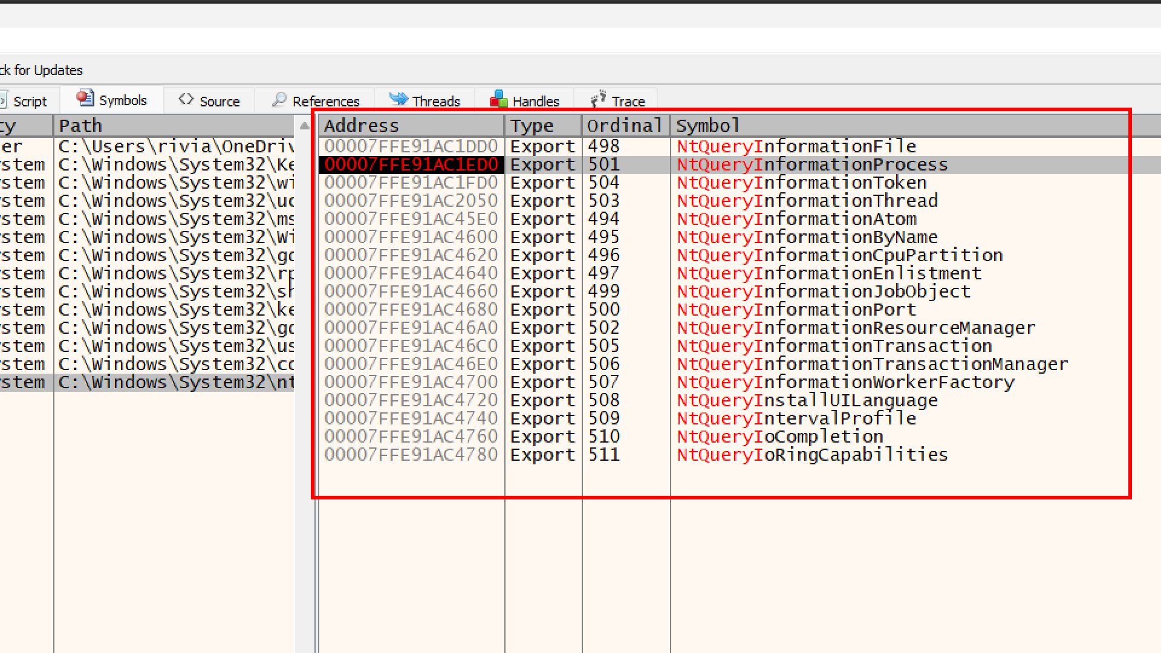Select the NtQueryInformationThread symbol row
This screenshot has width=1161, height=653.
(807, 201)
